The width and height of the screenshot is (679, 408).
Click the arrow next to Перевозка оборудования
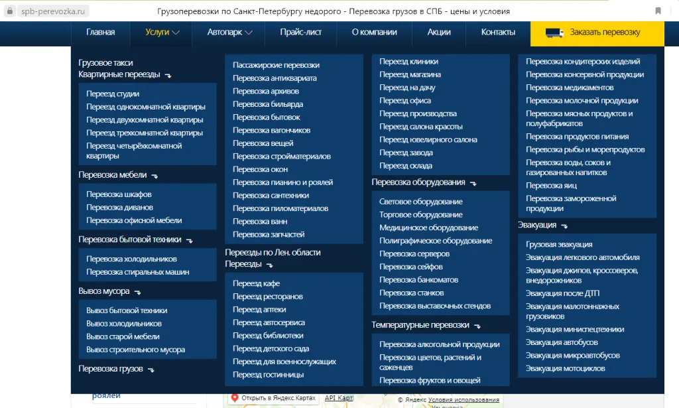coord(473,184)
